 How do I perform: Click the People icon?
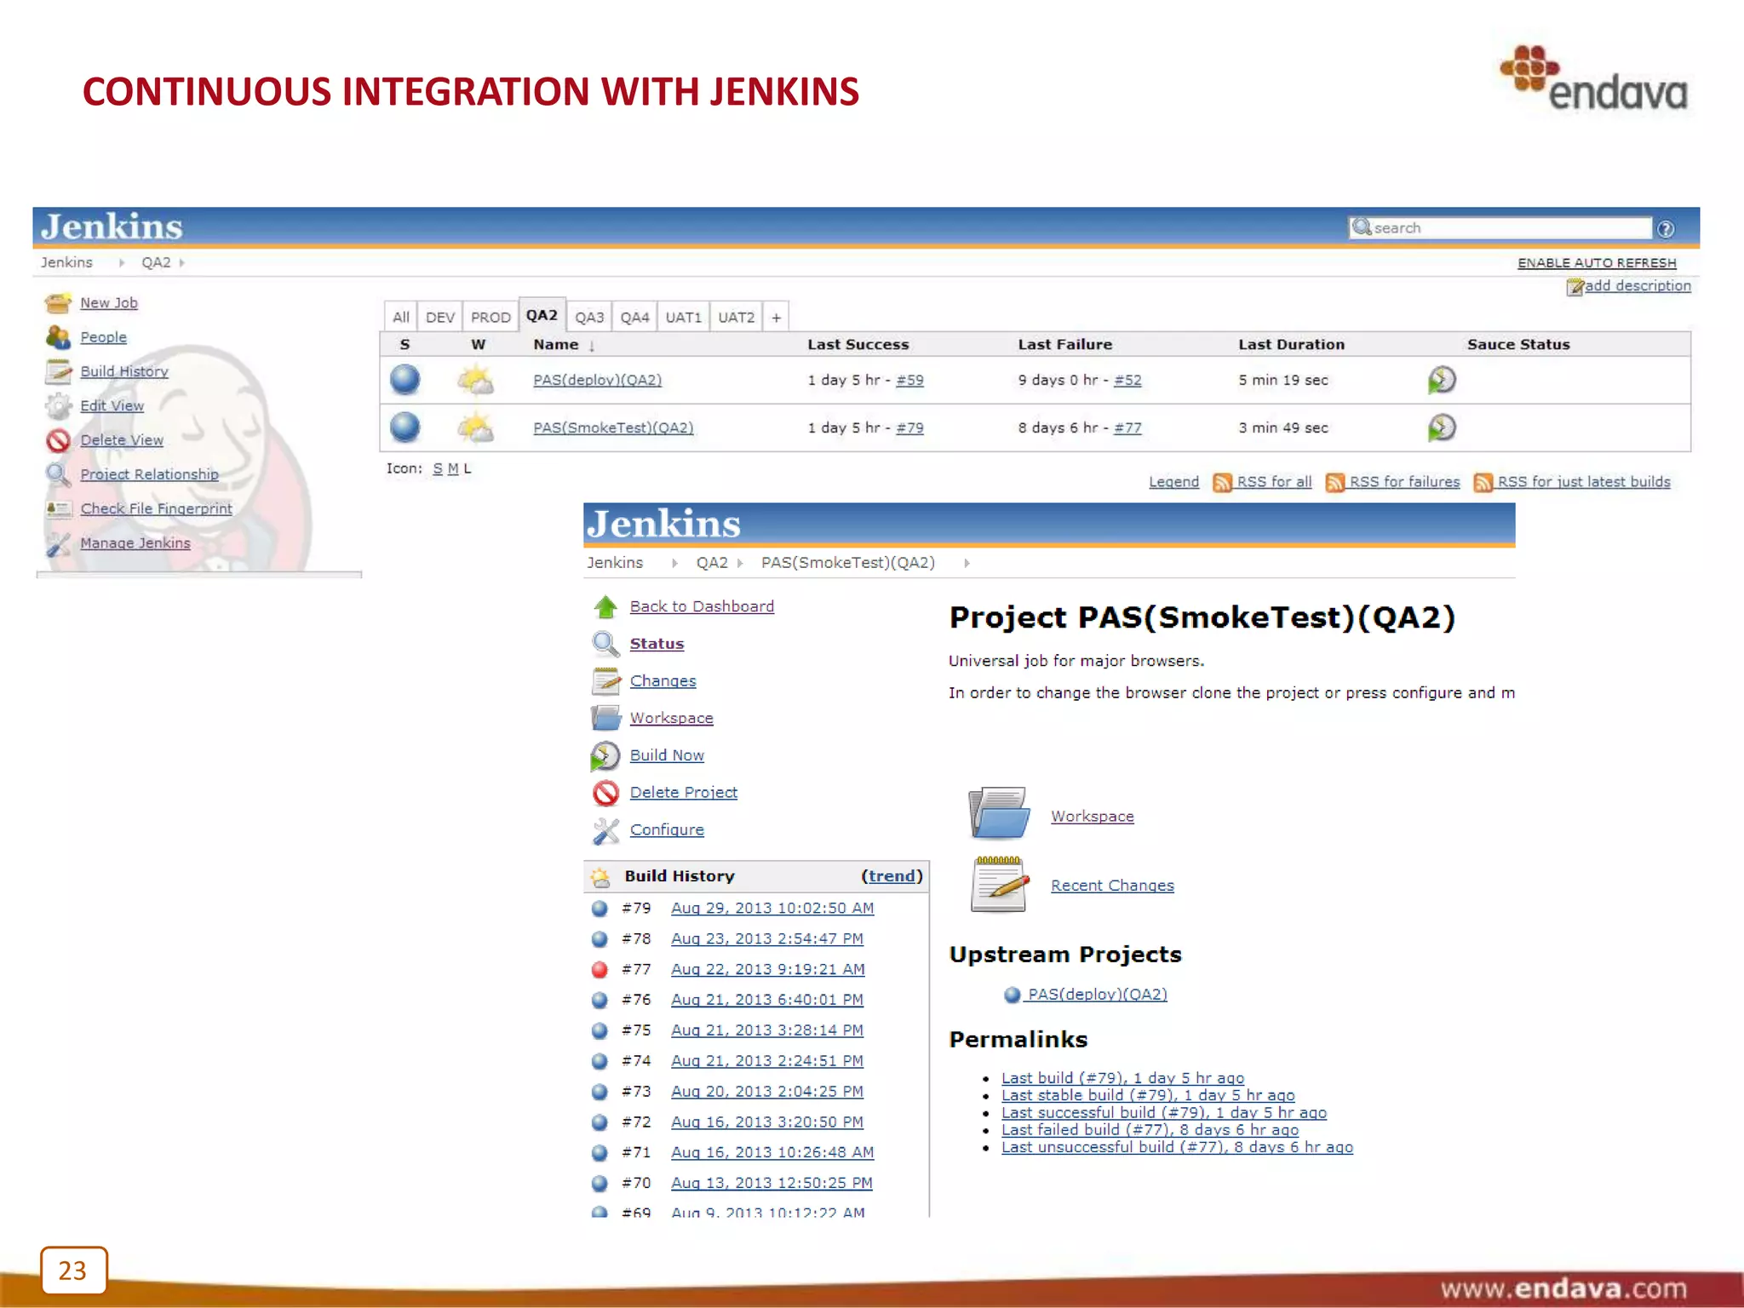(x=58, y=337)
